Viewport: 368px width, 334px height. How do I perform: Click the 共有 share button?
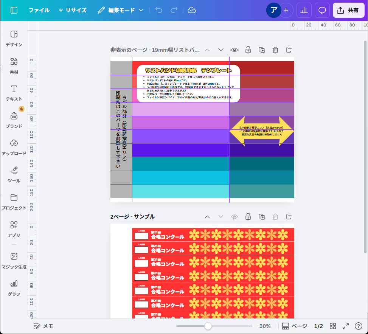coord(348,10)
